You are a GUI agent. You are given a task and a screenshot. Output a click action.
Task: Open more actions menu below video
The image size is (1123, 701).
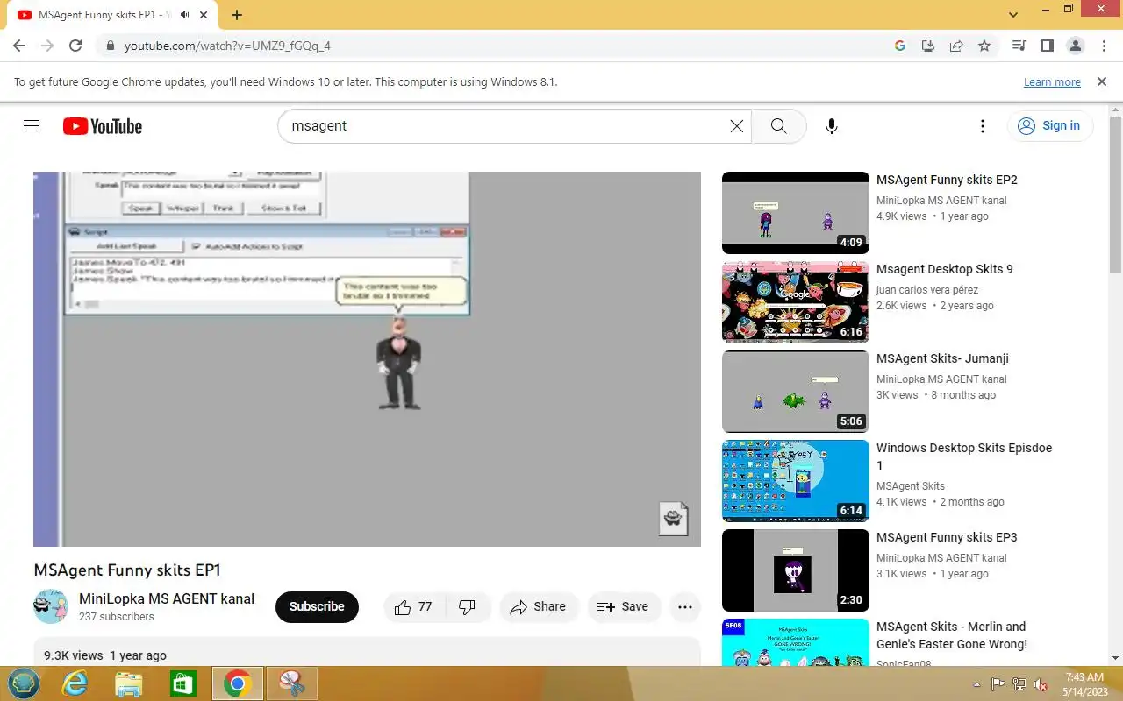click(x=685, y=606)
